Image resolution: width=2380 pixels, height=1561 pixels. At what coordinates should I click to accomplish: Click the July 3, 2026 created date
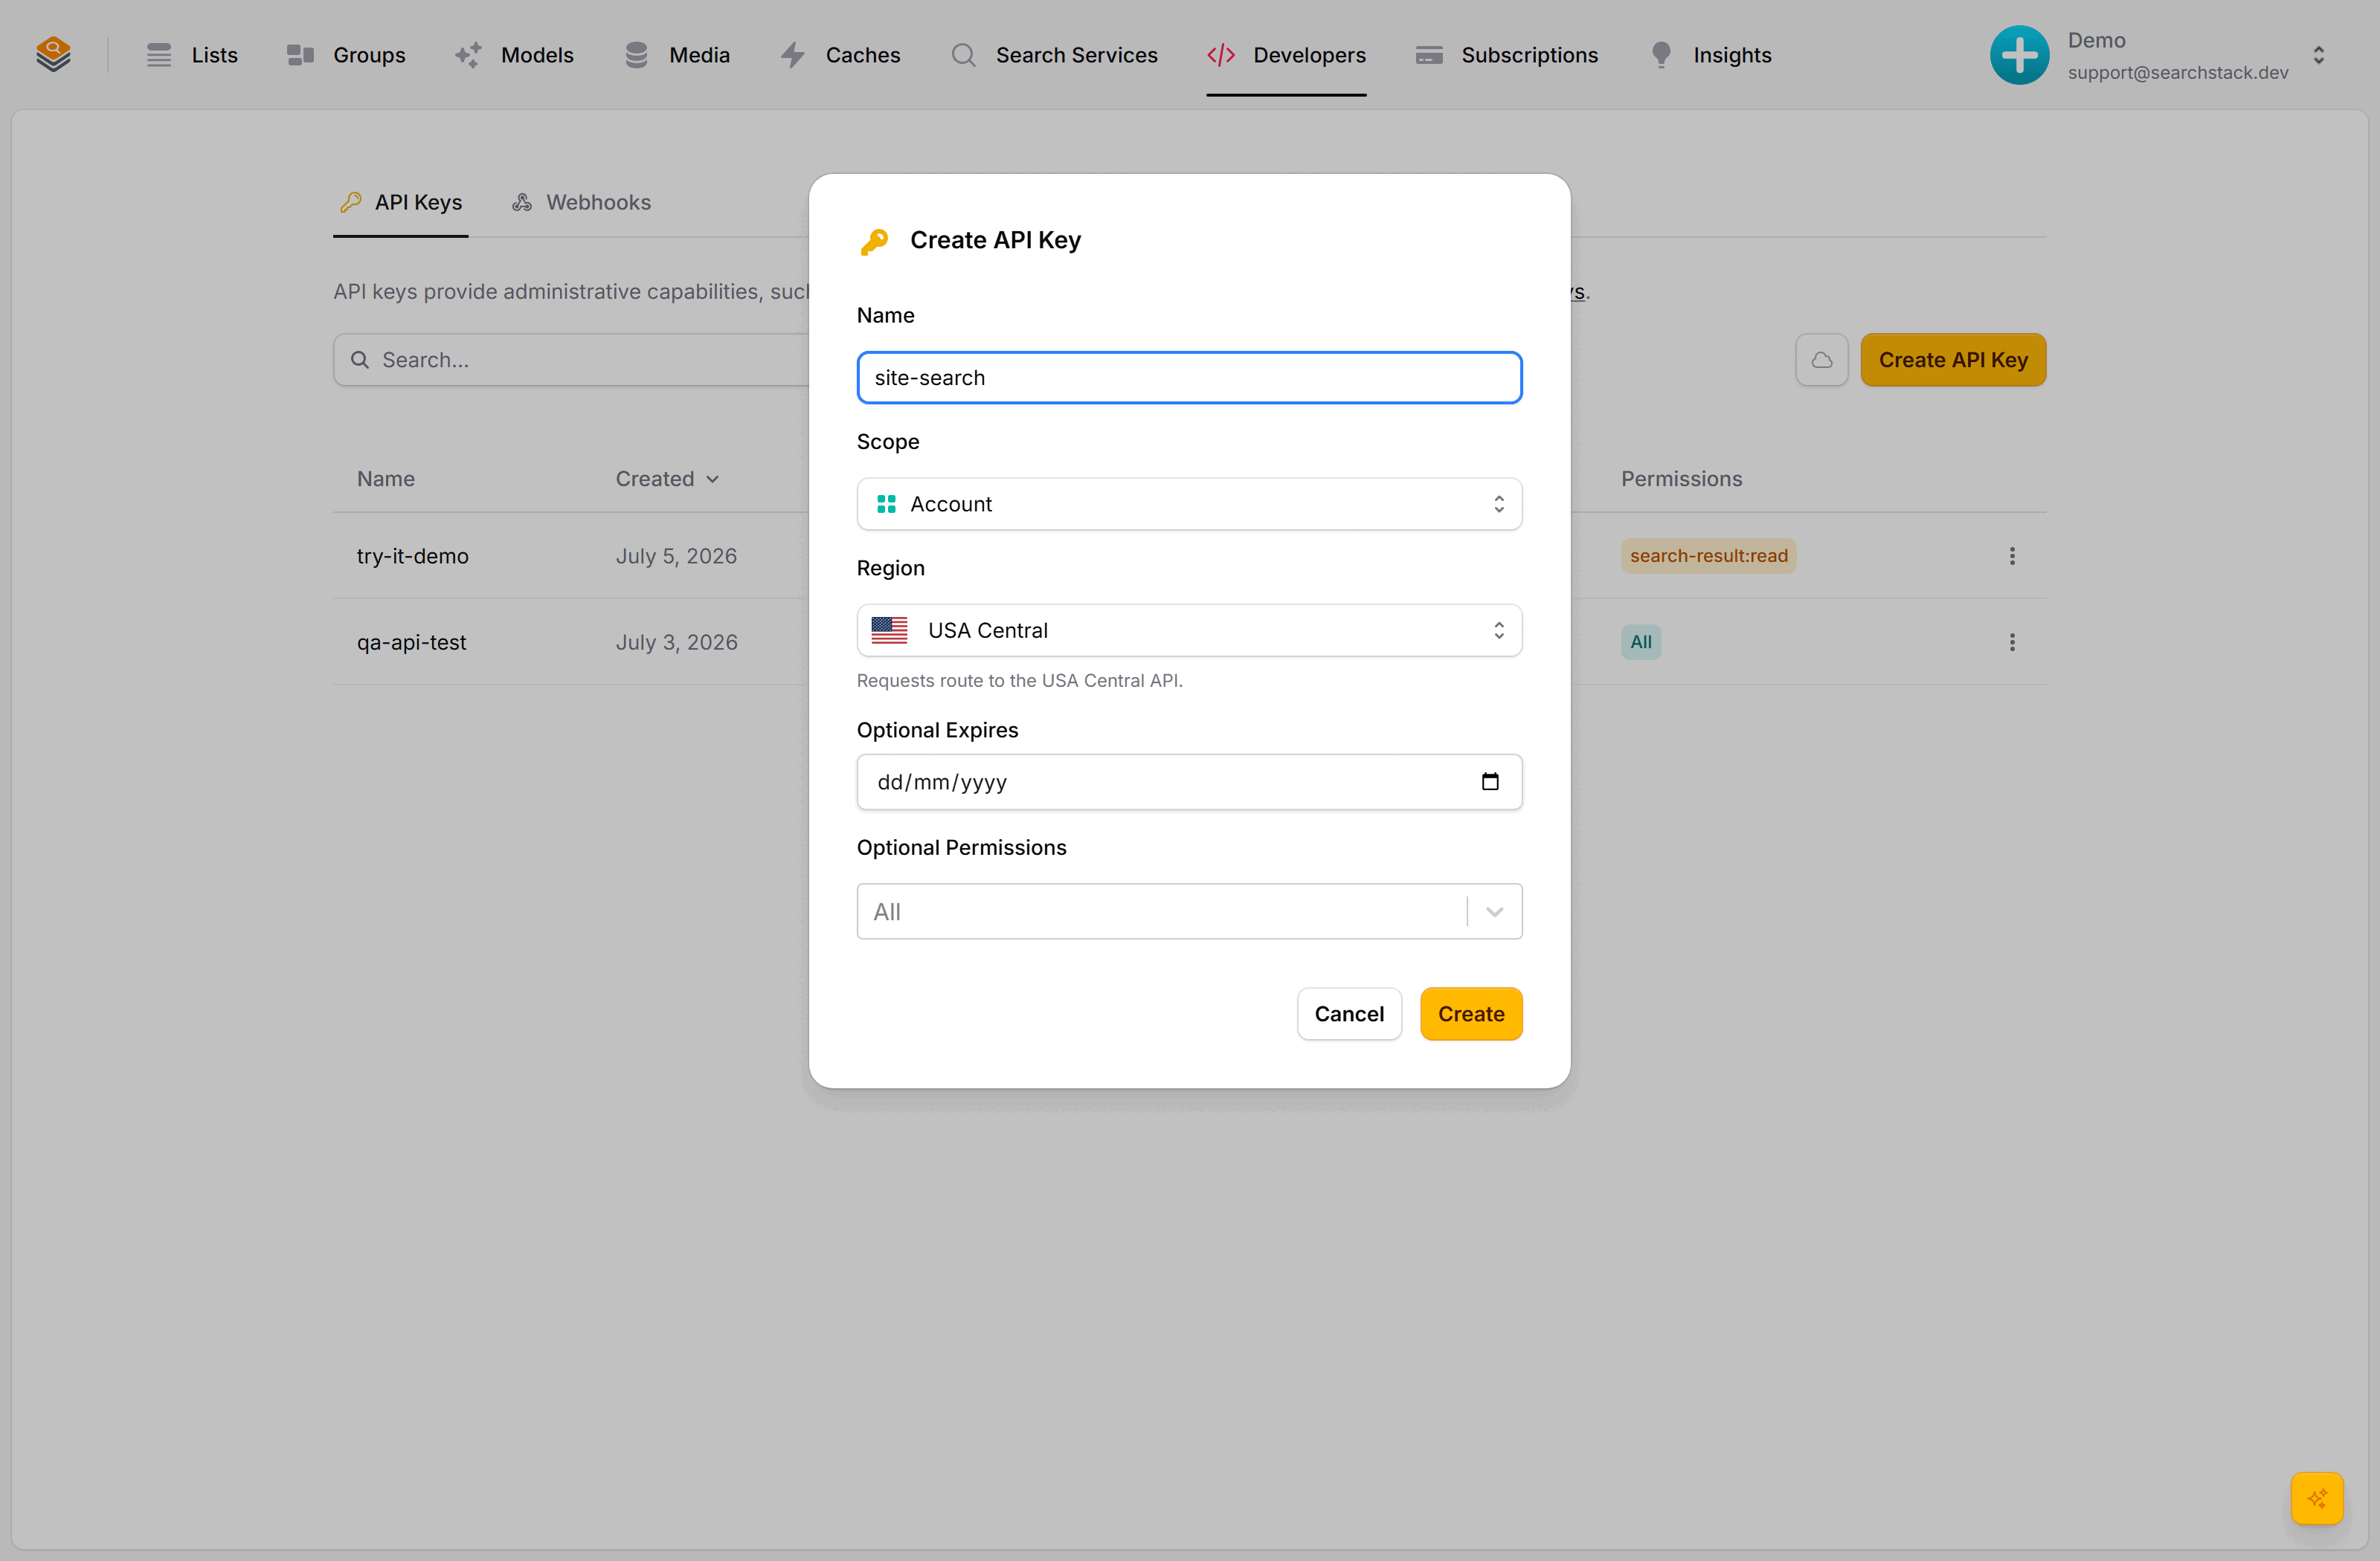677,641
